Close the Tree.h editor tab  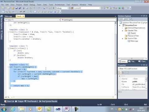(x=23, y=16)
